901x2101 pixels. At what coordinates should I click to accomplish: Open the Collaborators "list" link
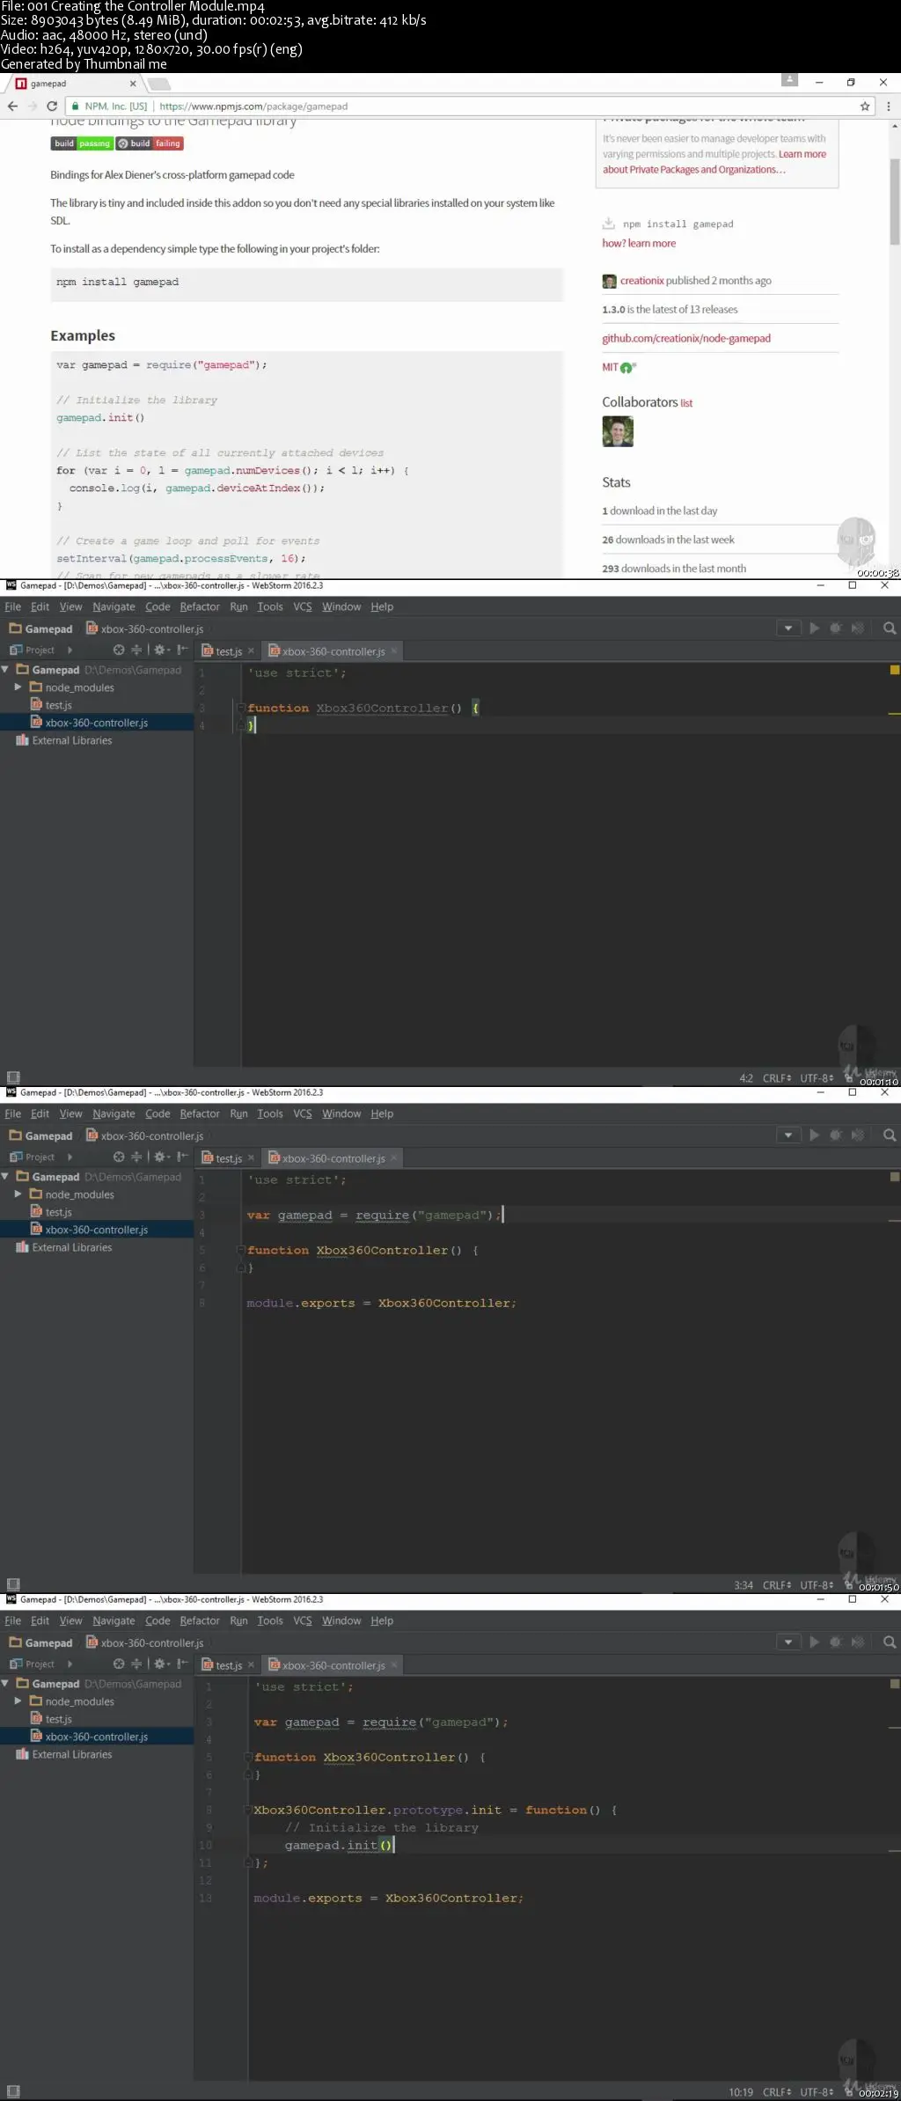click(686, 403)
